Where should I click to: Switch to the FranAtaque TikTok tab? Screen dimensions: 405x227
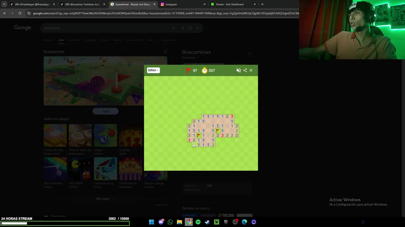click(33, 4)
